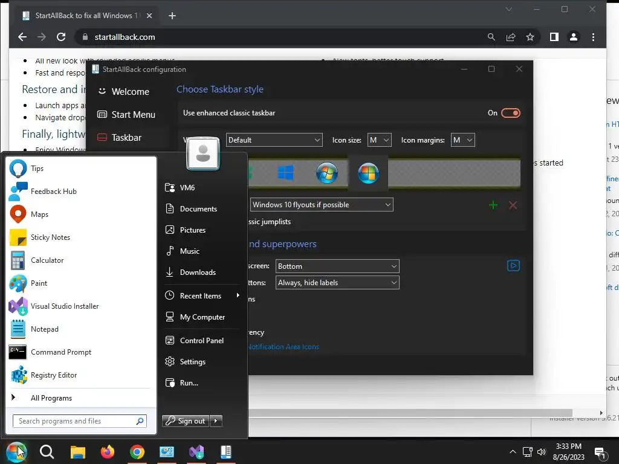Open the Default visual style dropdown
Viewport: 619px width, 464px height.
[274, 140]
